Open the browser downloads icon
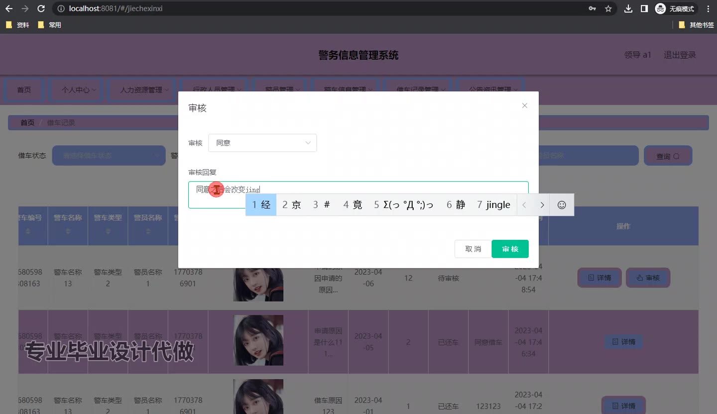 click(628, 8)
